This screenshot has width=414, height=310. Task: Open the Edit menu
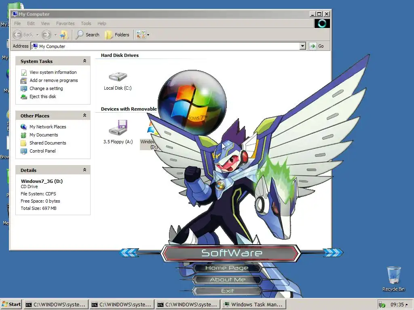pos(31,23)
